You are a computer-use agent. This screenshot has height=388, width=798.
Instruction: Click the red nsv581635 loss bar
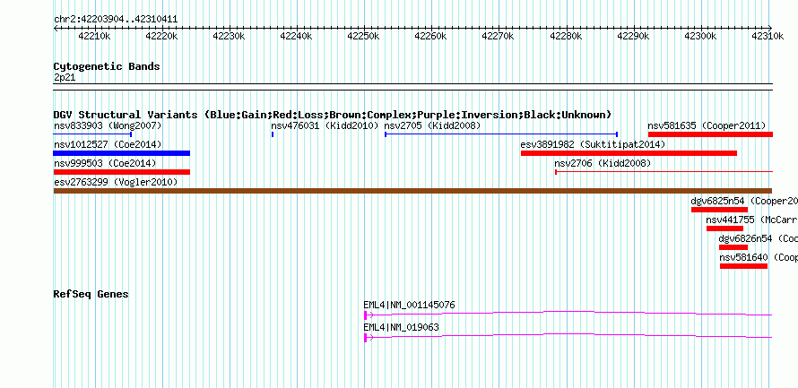click(710, 134)
